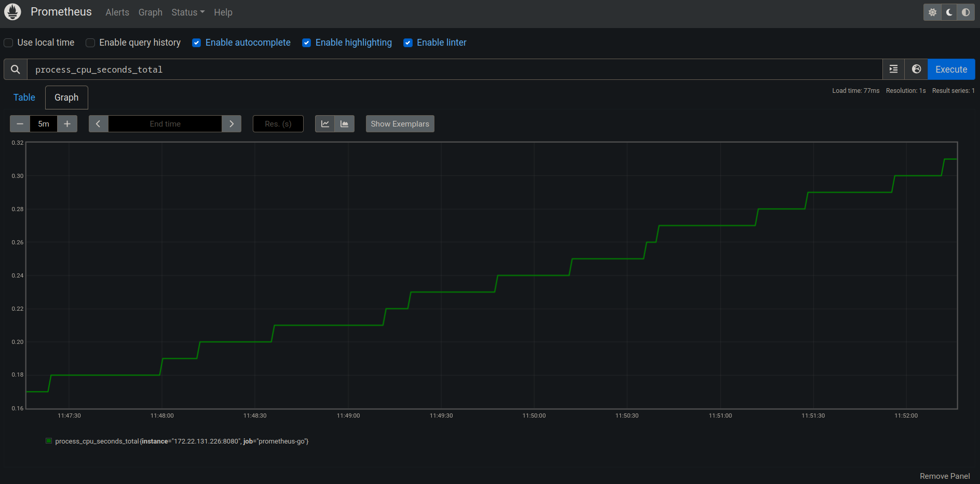Toggle Use local time checkbox
This screenshot has height=484, width=980.
[x=8, y=43]
